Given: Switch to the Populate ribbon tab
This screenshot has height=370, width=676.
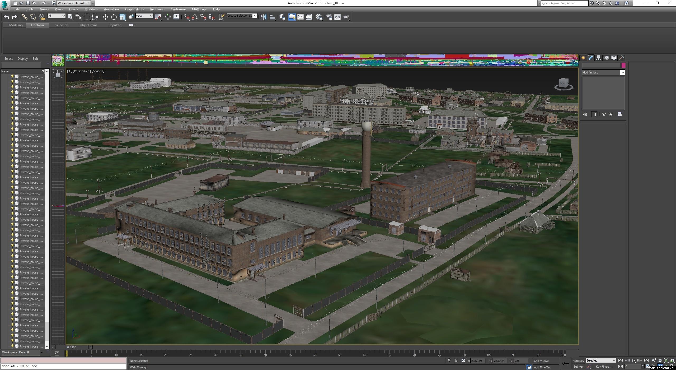Looking at the screenshot, I should (115, 25).
